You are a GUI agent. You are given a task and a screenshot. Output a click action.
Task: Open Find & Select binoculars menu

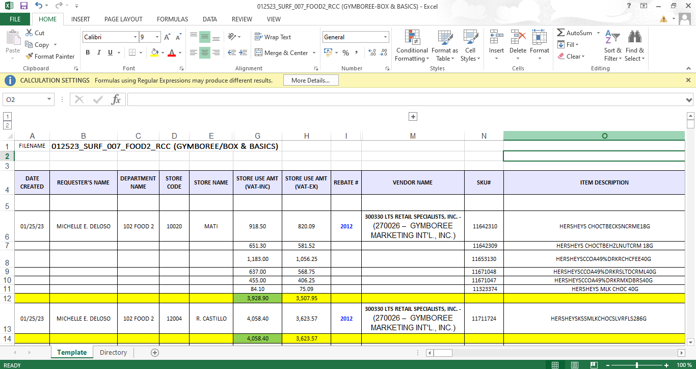click(634, 46)
